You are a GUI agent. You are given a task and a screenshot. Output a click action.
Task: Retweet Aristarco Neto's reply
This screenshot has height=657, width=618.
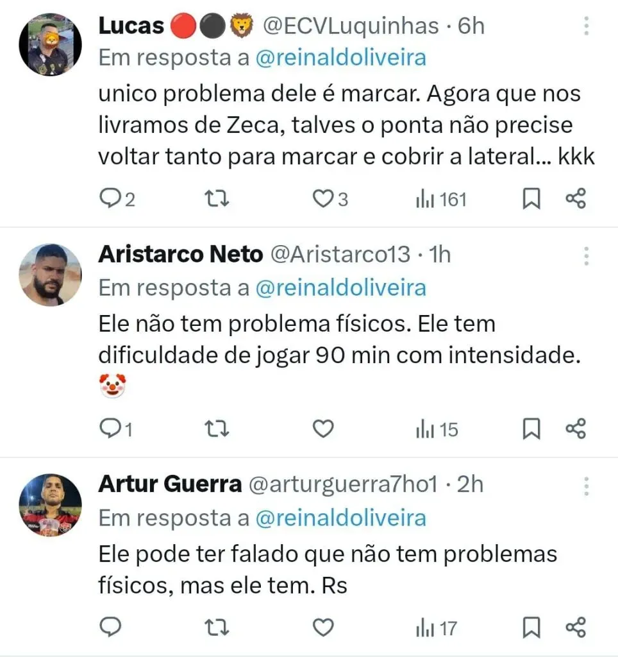pyautogui.click(x=217, y=429)
